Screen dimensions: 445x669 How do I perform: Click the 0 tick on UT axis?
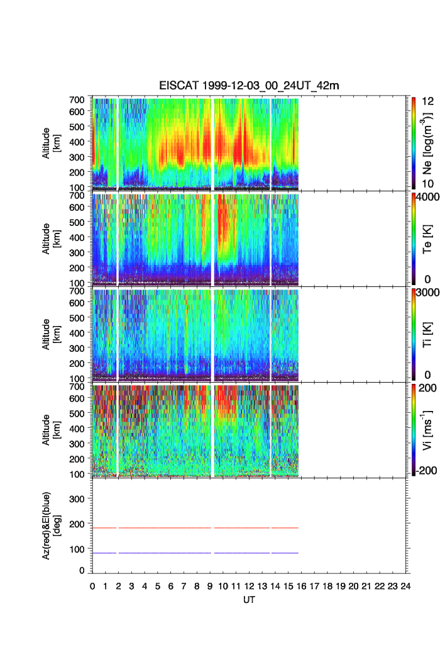(92, 587)
